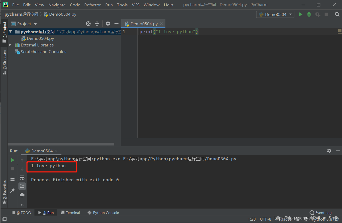Click down the stack trace arrow
Image resolution: width=342 pixels, height=223 pixels.
pos(22,169)
